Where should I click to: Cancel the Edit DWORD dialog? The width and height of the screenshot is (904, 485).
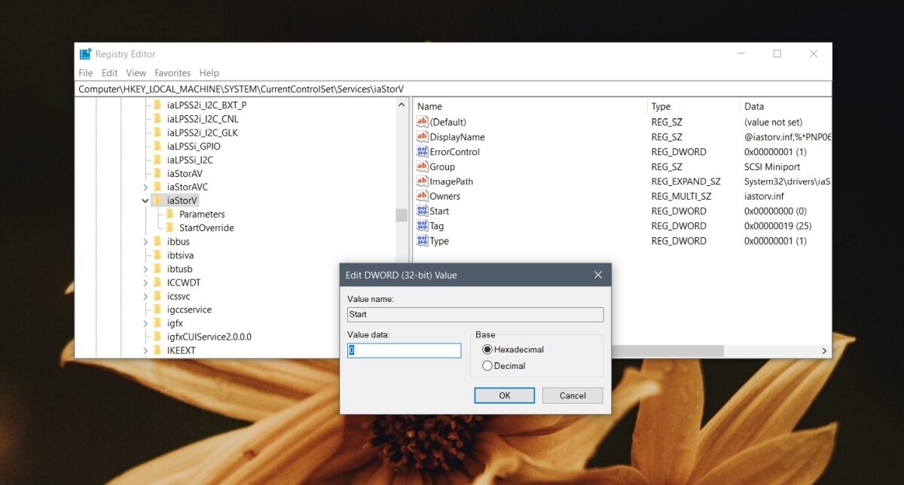573,395
